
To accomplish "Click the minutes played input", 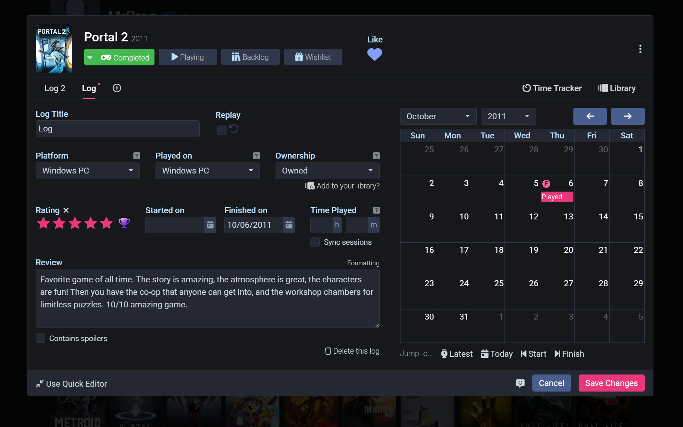I will (x=357, y=225).
